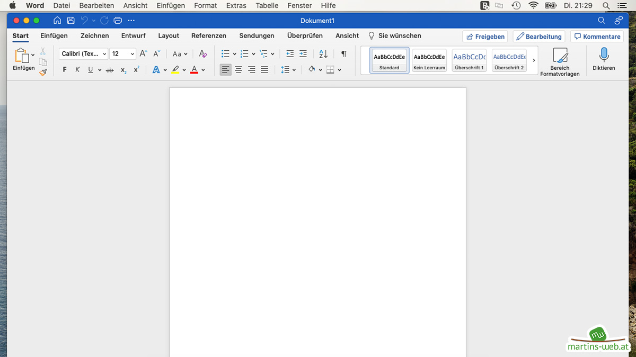Click the Sie wünschen search field
The width and height of the screenshot is (636, 357).
click(395, 36)
